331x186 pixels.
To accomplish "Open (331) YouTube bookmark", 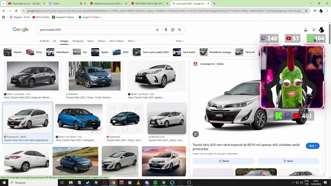I will (x=41, y=17).
